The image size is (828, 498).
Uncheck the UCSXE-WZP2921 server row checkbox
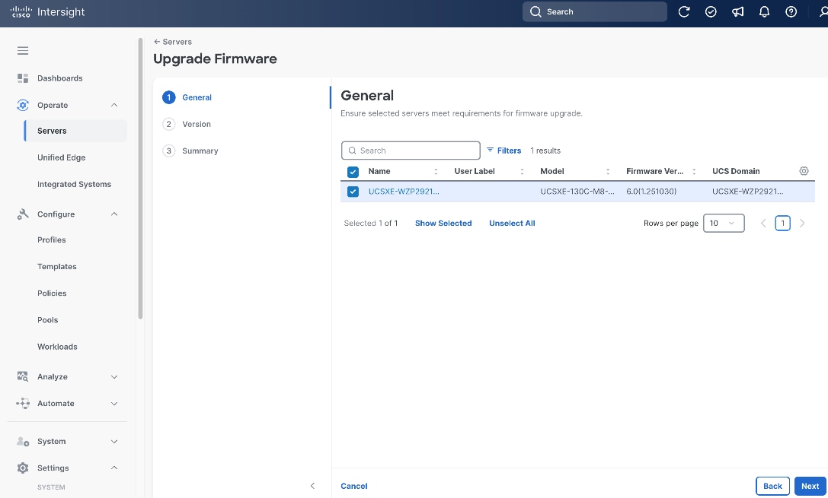click(x=353, y=192)
